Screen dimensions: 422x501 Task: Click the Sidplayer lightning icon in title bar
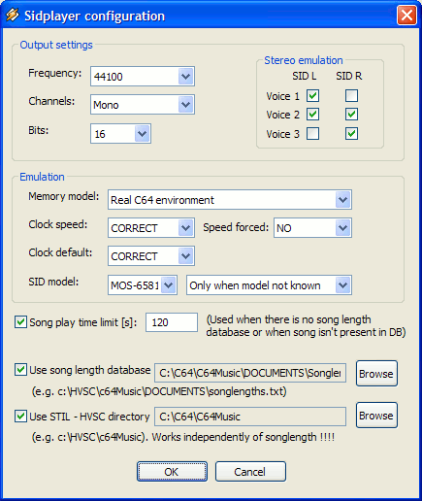coord(13,15)
